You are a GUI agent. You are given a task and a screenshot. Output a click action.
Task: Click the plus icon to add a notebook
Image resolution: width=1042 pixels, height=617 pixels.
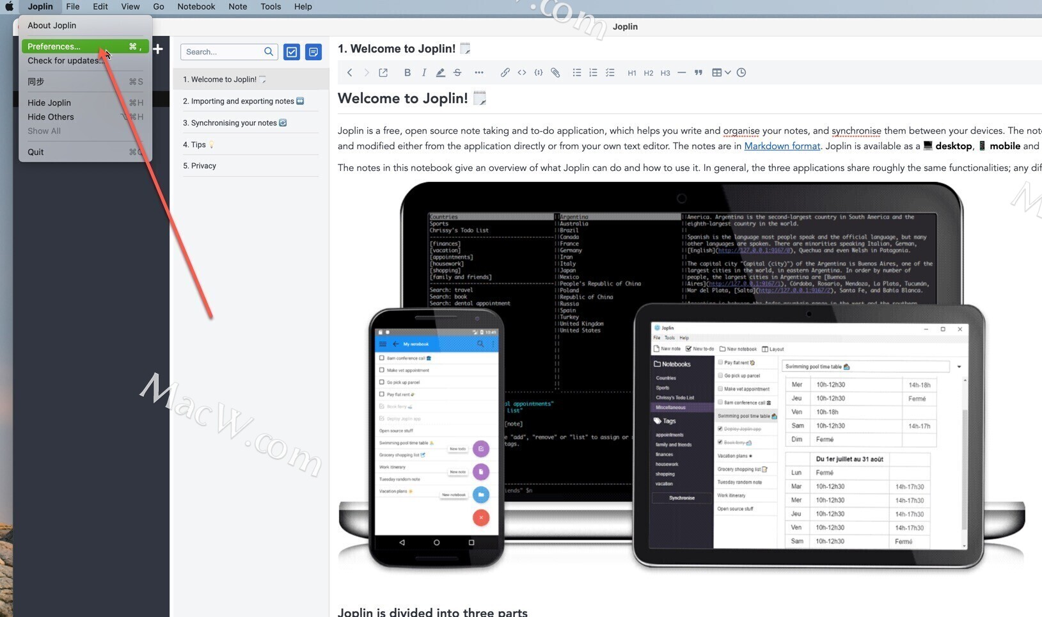click(x=157, y=49)
